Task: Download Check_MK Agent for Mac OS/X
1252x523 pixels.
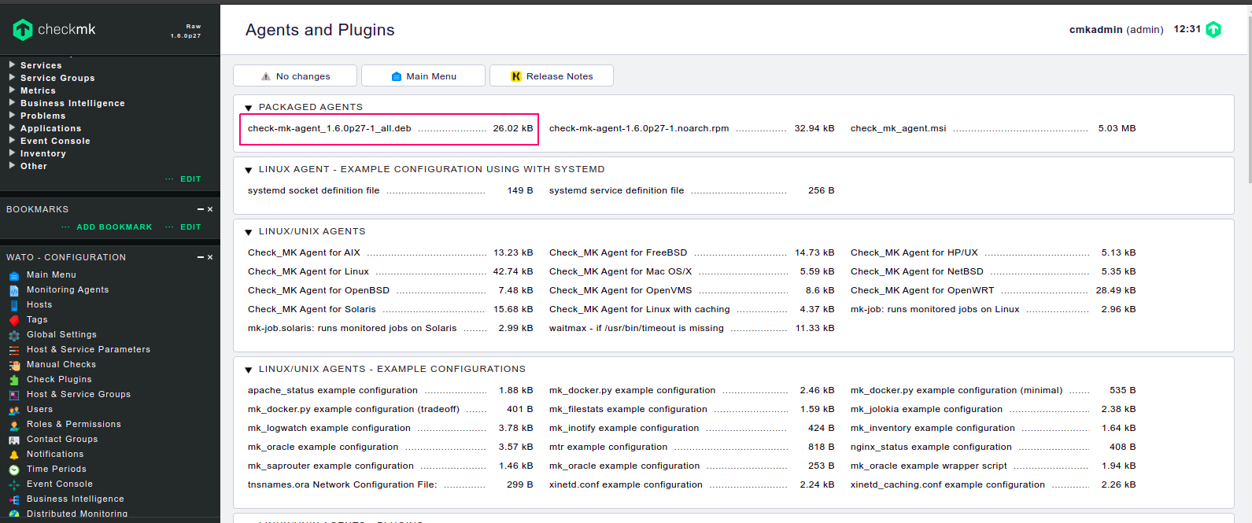Action: (620, 271)
